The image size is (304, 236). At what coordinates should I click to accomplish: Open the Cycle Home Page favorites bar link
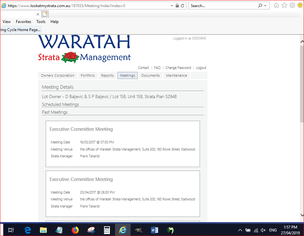pos(20,29)
